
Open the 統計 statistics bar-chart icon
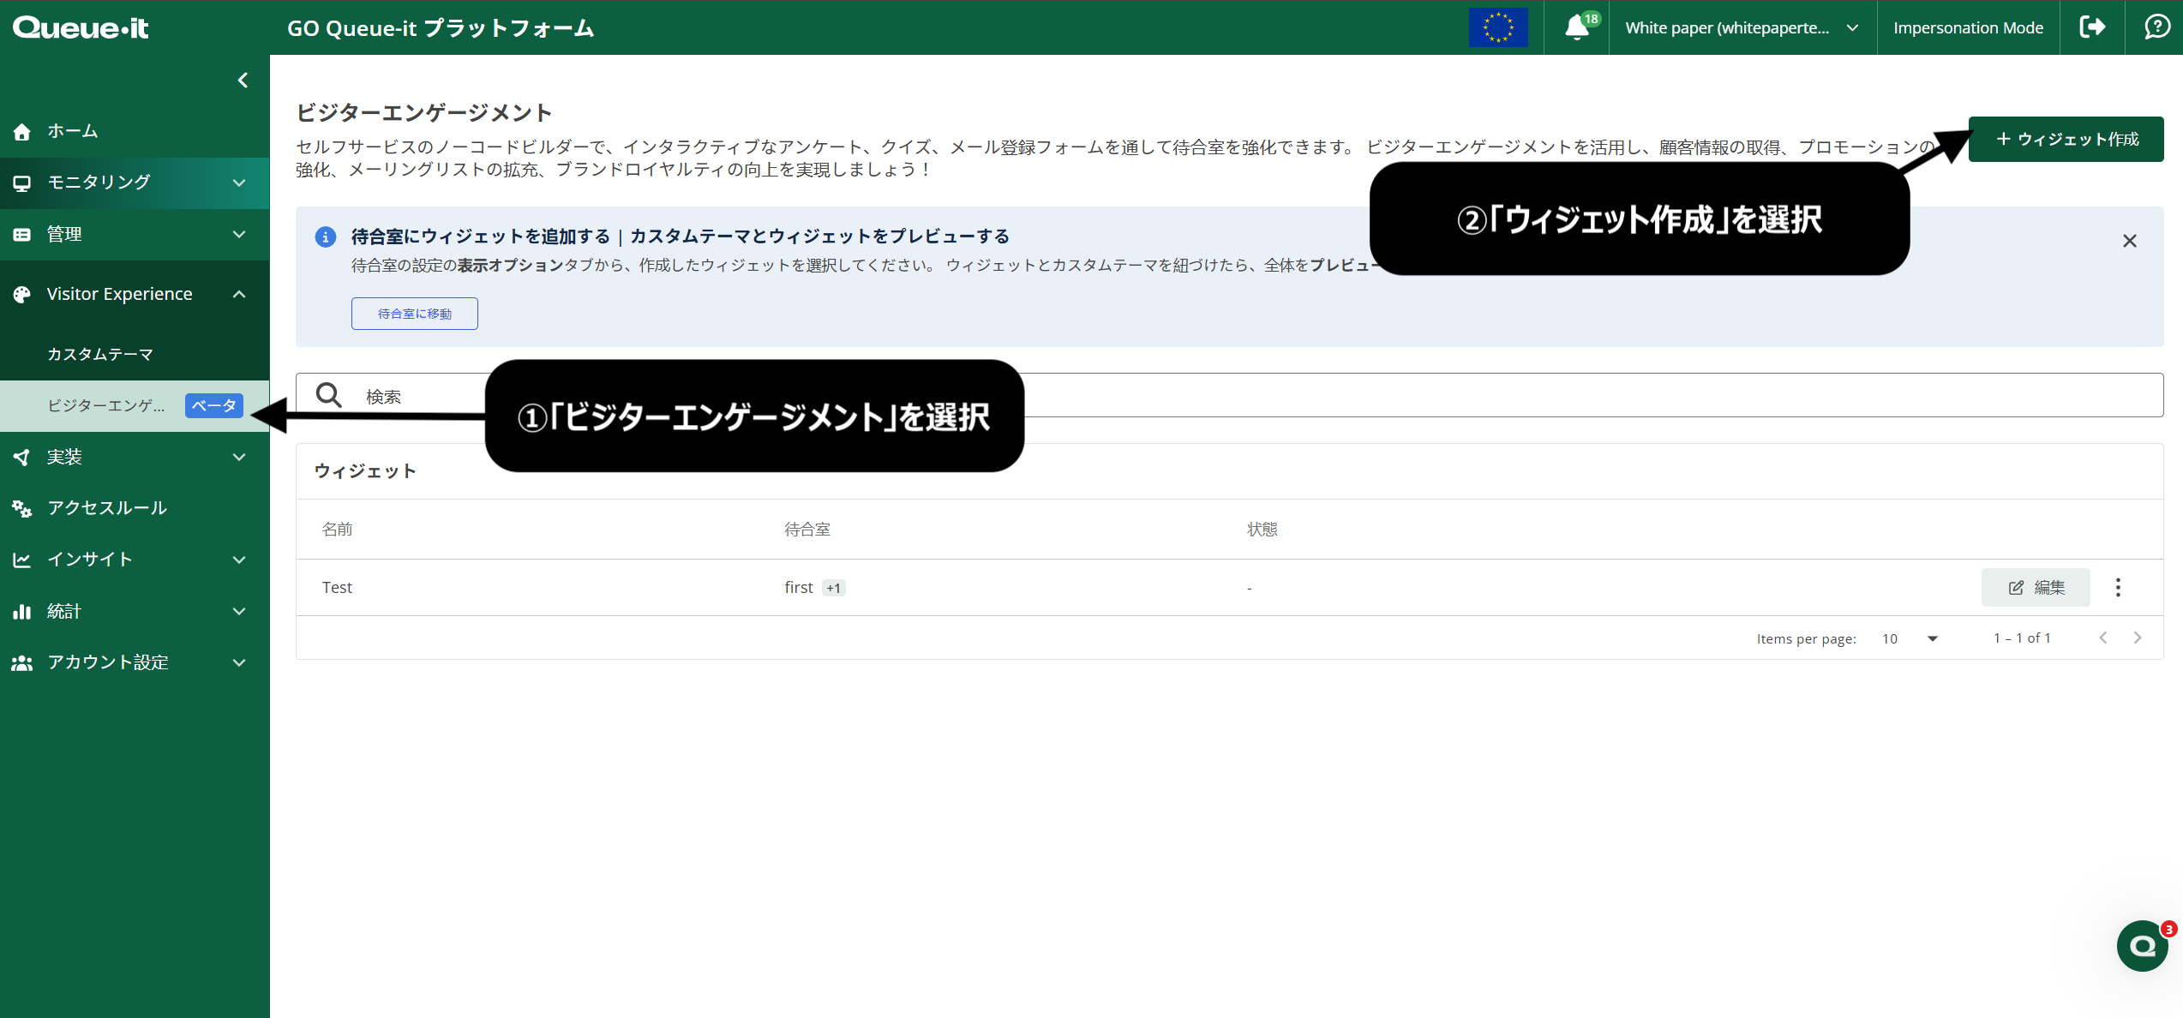point(21,611)
